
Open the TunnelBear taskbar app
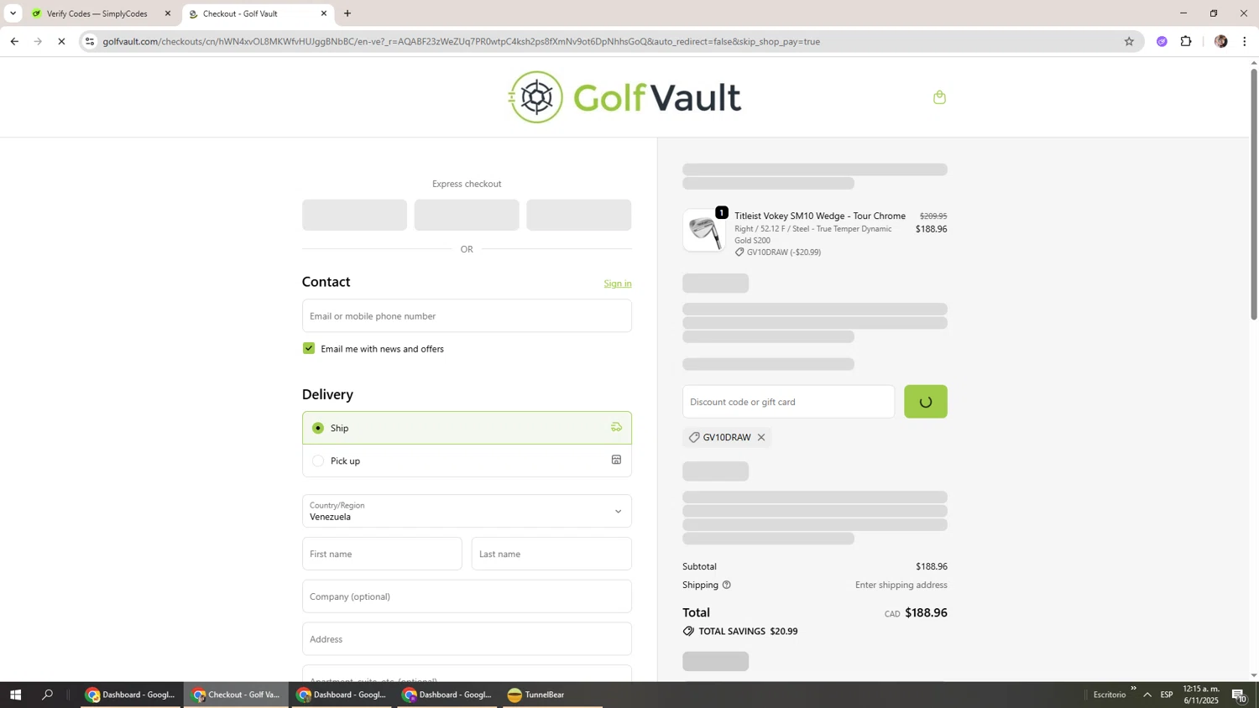[x=551, y=695]
